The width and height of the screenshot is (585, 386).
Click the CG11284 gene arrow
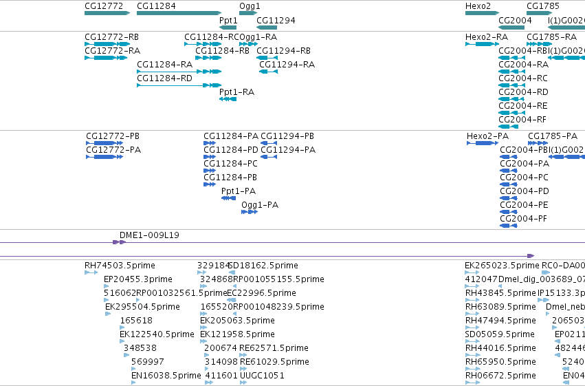pyautogui.click(x=179, y=13)
